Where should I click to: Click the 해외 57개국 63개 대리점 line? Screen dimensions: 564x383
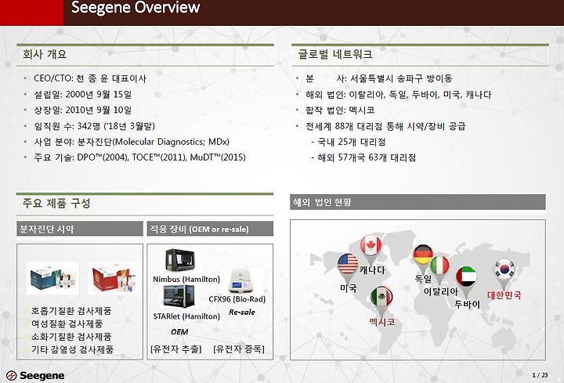pyautogui.click(x=363, y=157)
